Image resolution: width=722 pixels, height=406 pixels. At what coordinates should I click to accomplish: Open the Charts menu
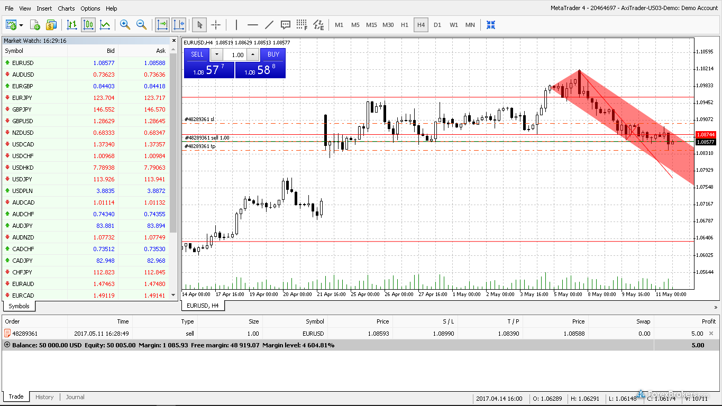pyautogui.click(x=66, y=8)
